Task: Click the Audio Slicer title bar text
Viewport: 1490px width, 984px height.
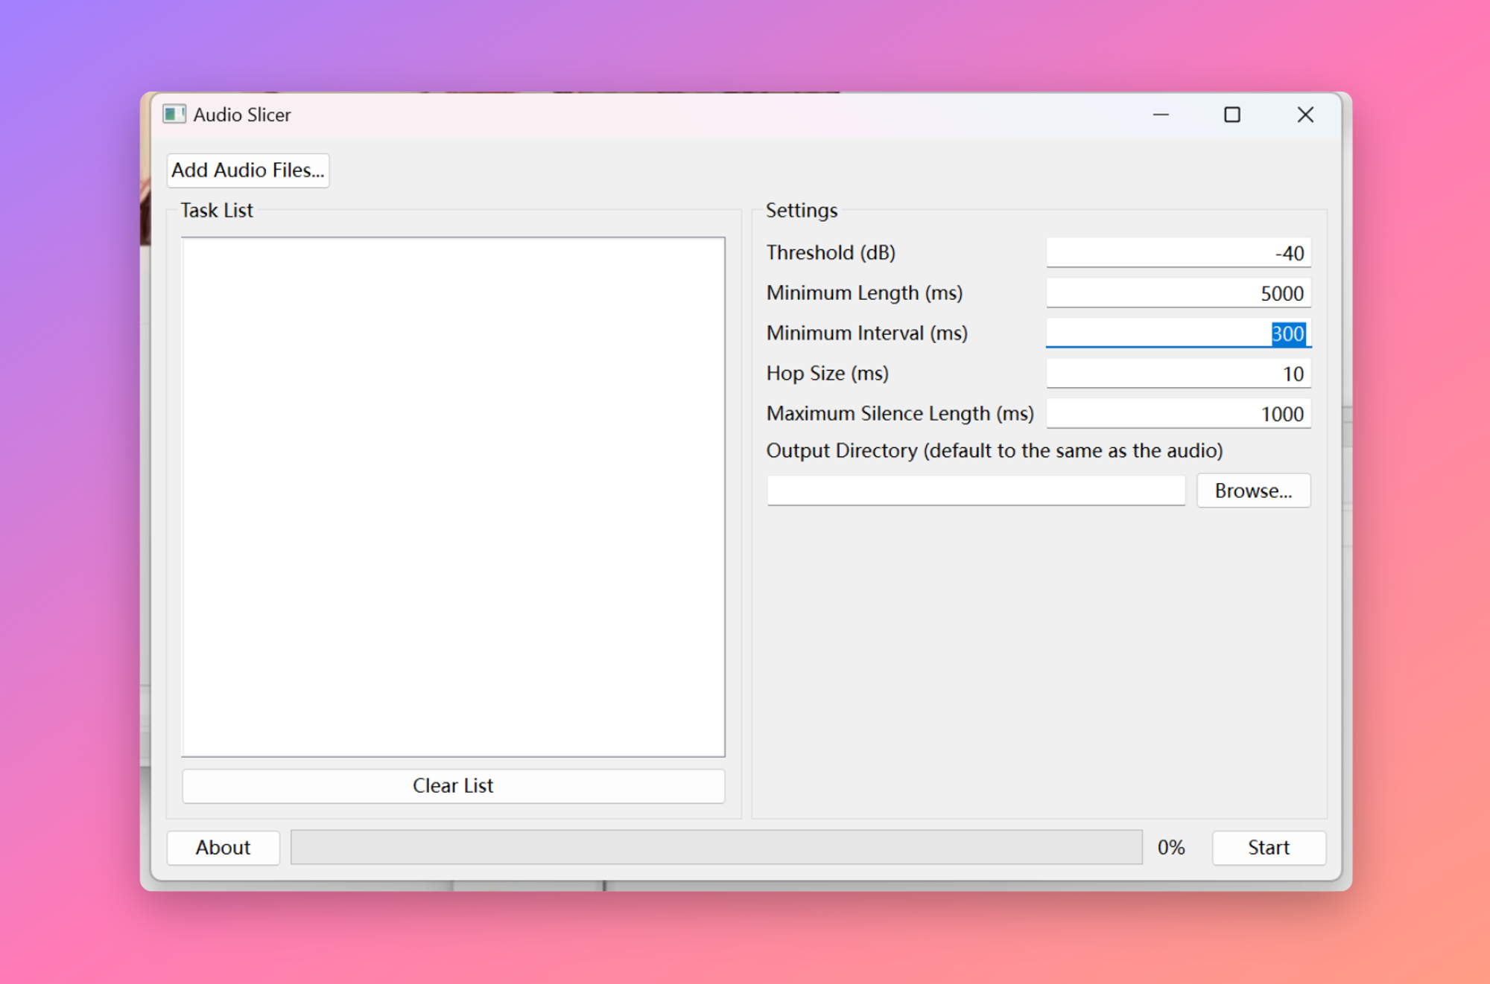Action: pyautogui.click(x=241, y=115)
